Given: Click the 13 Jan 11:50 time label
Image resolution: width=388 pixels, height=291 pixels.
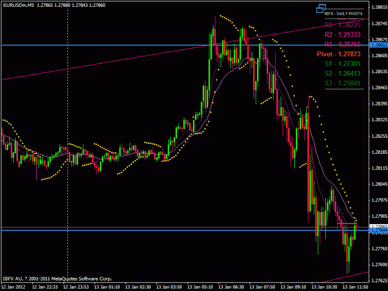Looking at the screenshot, I should point(355,287).
